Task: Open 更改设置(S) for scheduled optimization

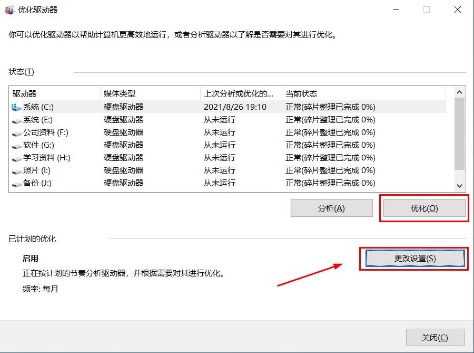Action: [x=415, y=258]
